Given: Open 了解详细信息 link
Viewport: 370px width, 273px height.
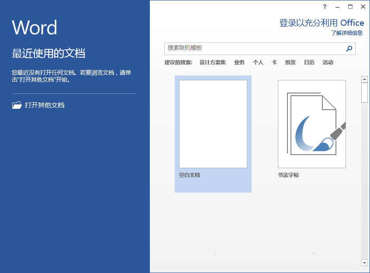Looking at the screenshot, I should [x=347, y=33].
